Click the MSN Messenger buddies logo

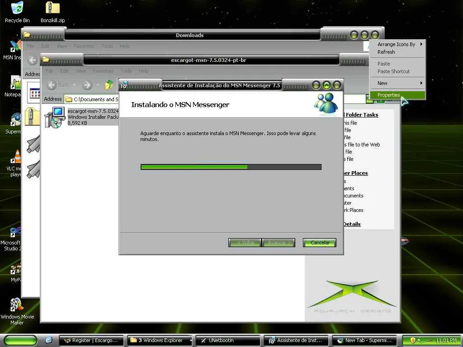[x=326, y=103]
